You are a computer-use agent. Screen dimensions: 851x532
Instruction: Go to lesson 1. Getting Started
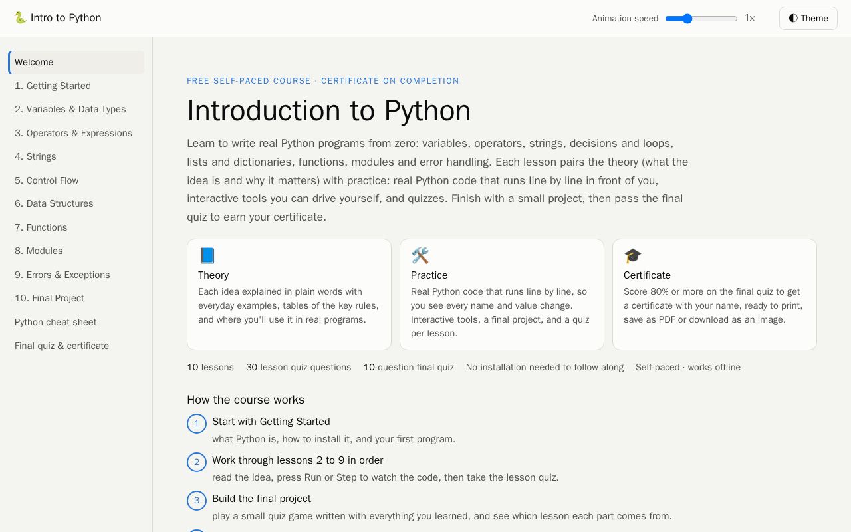pyautogui.click(x=76, y=86)
